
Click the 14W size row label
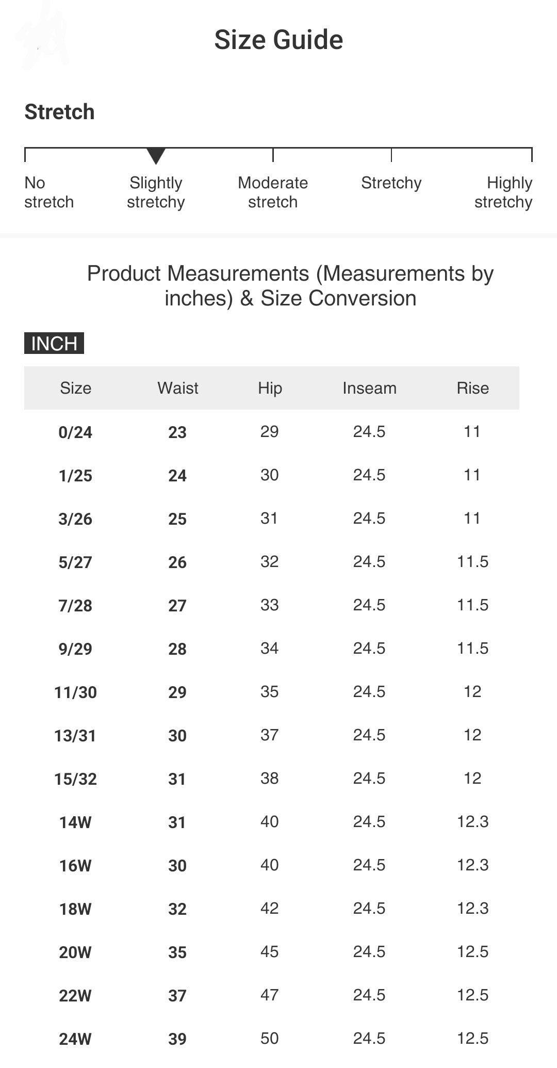[75, 822]
